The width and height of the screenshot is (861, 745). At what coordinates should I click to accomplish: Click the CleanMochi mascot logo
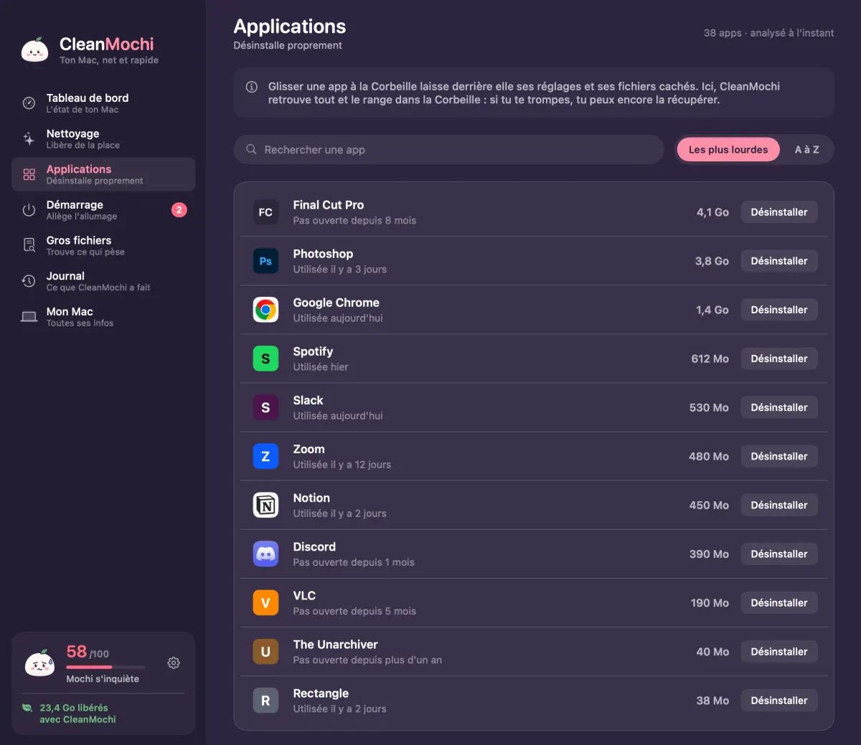coord(34,50)
